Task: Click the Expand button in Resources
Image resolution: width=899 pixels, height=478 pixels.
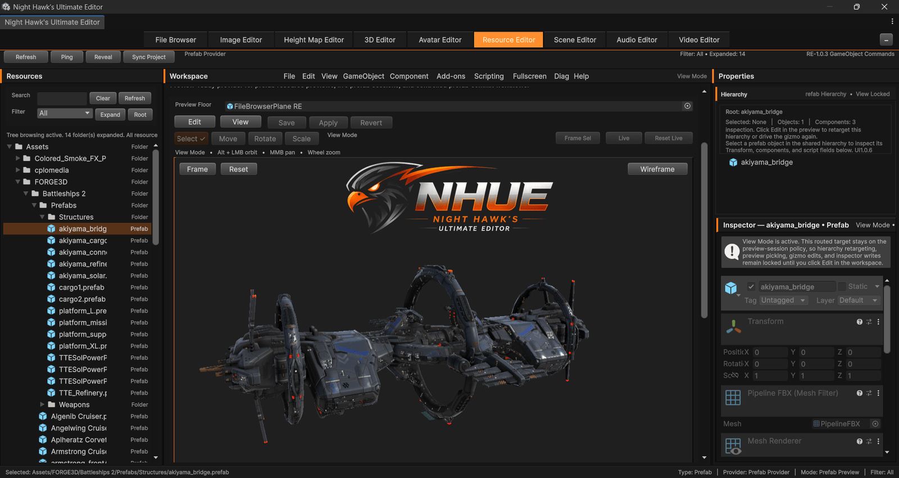Action: [x=110, y=114]
